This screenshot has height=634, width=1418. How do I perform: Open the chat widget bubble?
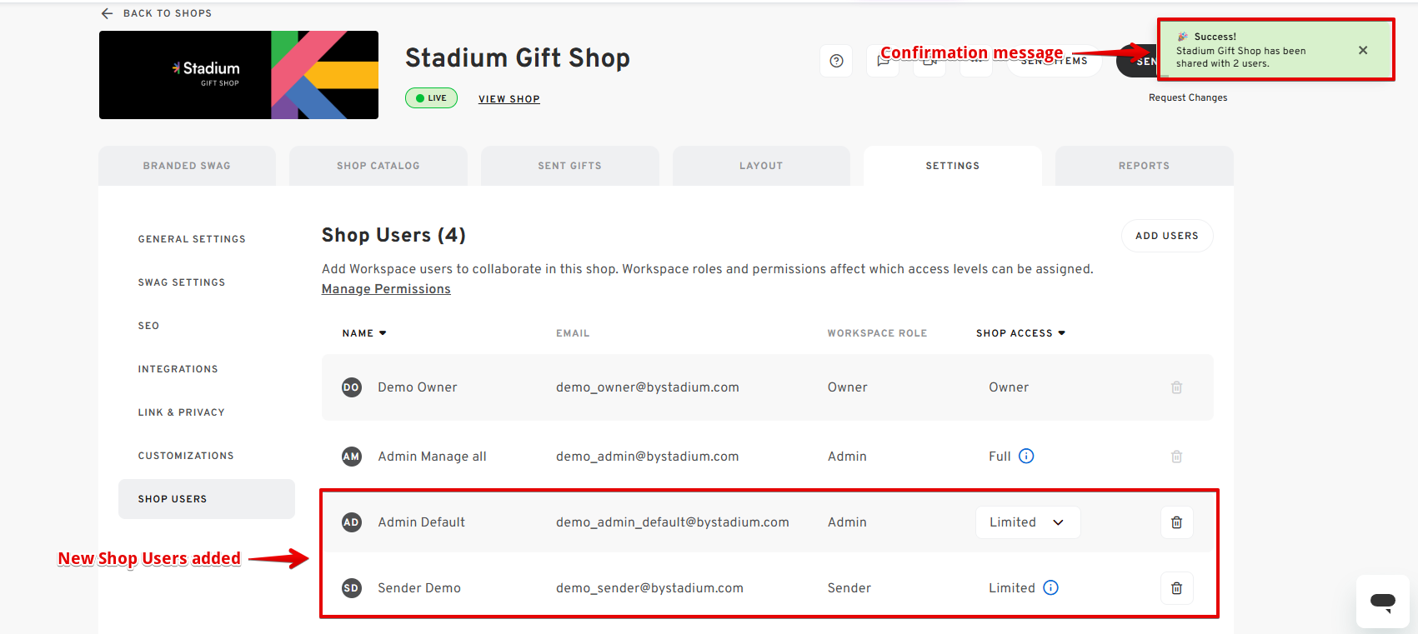pyautogui.click(x=1382, y=602)
